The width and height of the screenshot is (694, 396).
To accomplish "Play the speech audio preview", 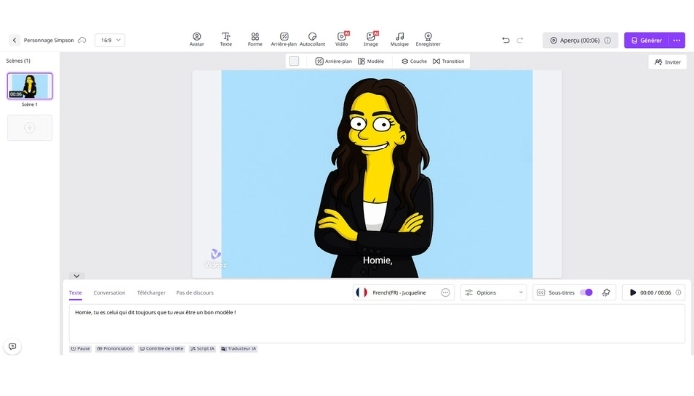I will point(633,293).
